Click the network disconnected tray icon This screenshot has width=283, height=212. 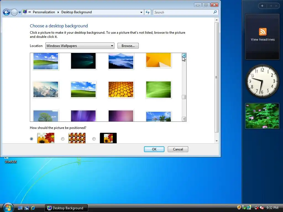tap(256, 208)
